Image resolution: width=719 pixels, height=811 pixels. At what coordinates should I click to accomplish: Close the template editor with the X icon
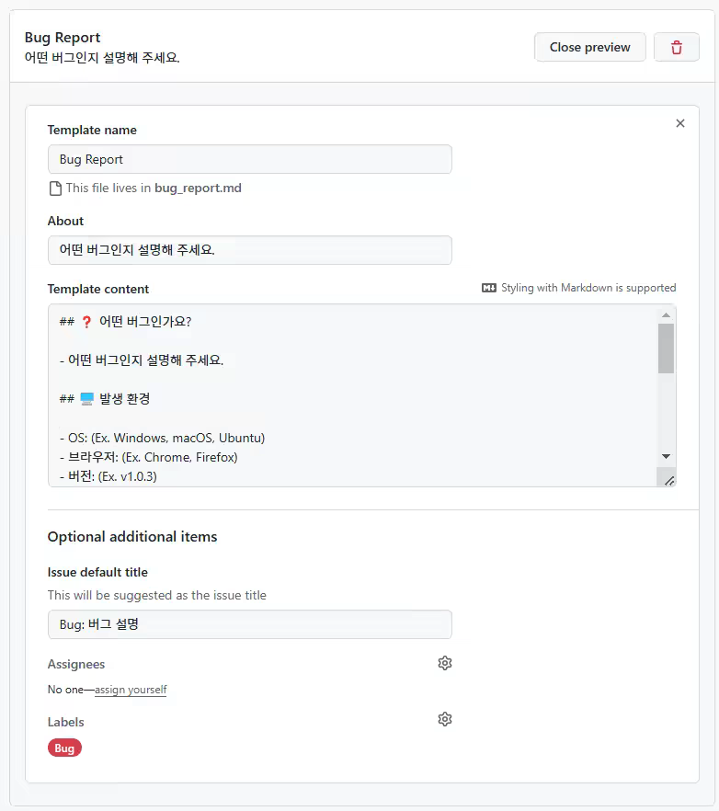pyautogui.click(x=680, y=122)
